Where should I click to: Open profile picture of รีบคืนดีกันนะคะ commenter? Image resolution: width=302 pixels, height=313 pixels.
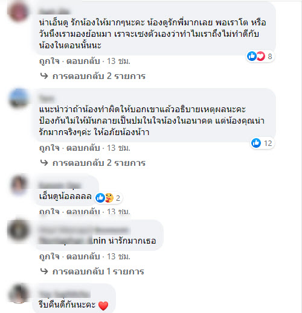click(x=18, y=293)
